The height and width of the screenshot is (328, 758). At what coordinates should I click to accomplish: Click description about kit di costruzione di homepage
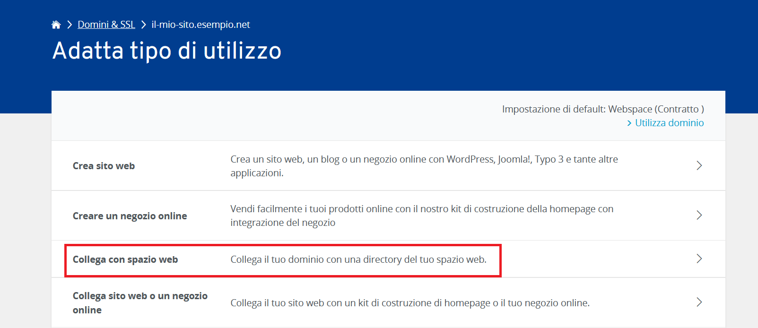tap(410, 303)
